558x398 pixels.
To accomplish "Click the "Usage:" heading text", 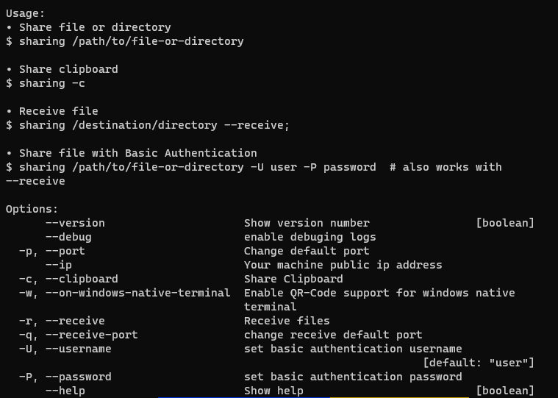I will (x=25, y=13).
